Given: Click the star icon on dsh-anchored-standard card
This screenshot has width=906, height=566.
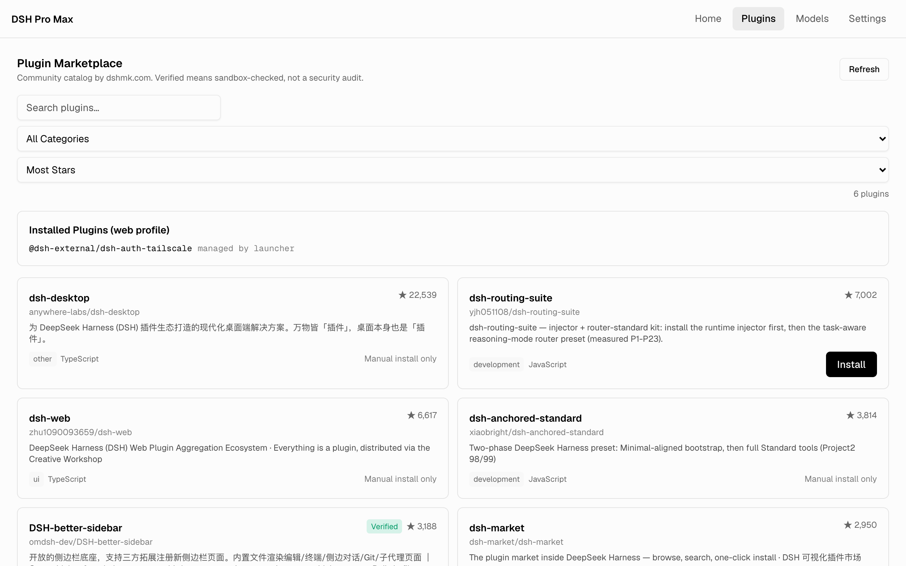Looking at the screenshot, I should click(850, 415).
